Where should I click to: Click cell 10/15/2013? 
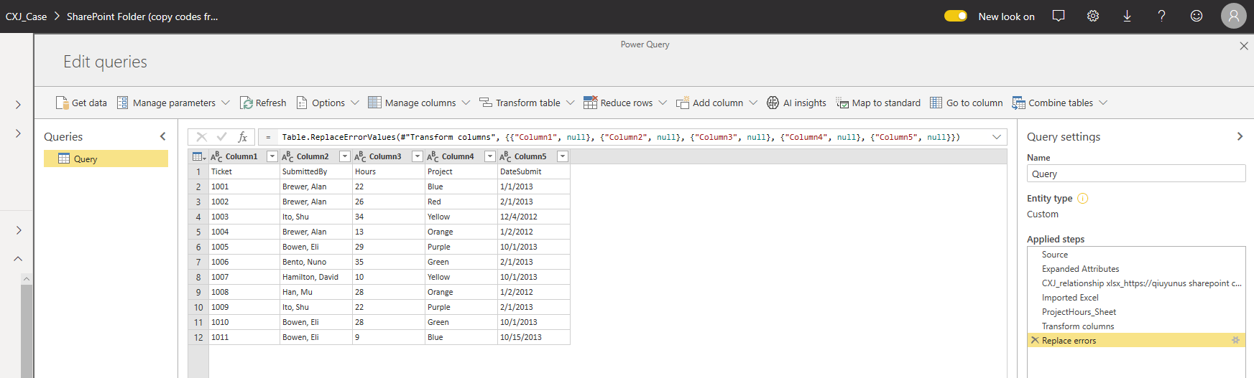pos(533,337)
